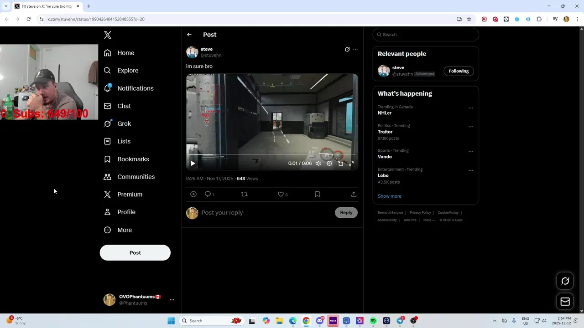Click the X logo in sidebar

(x=108, y=35)
